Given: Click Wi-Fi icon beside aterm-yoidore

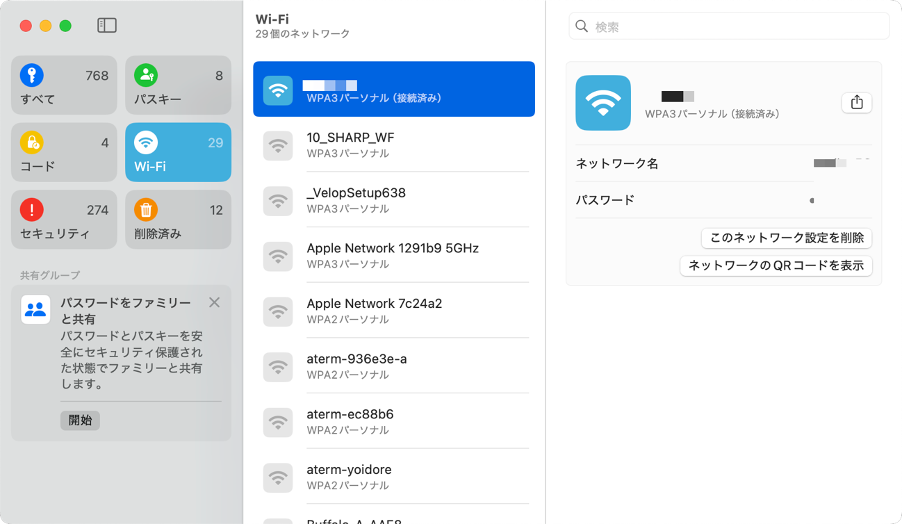Looking at the screenshot, I should [x=278, y=477].
